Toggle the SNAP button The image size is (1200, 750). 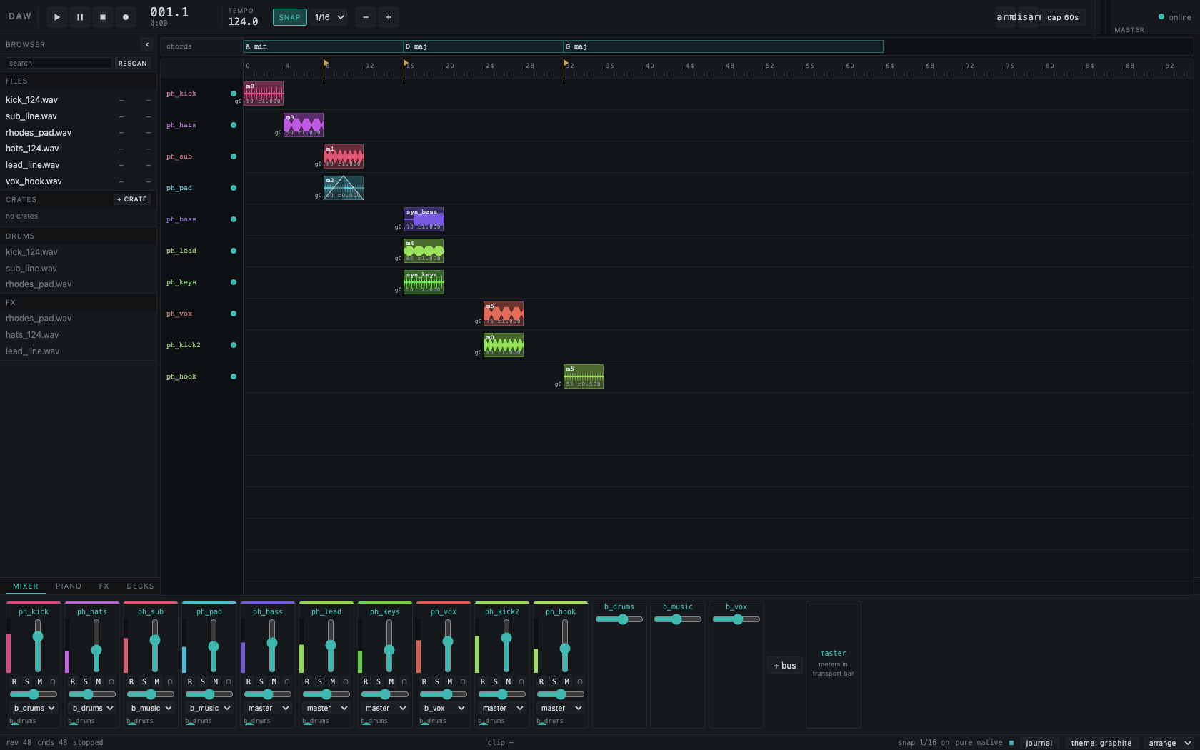tap(290, 17)
